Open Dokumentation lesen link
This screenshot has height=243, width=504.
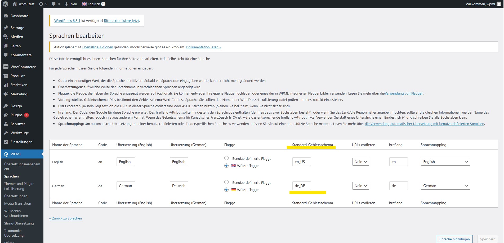click(x=203, y=47)
